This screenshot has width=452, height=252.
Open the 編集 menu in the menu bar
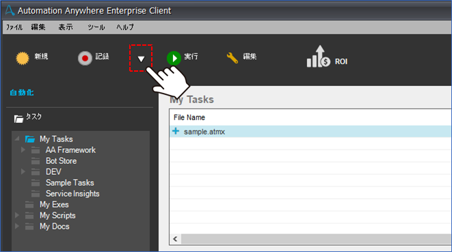click(38, 27)
